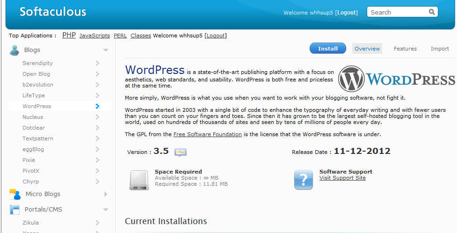Click the arrow icon beside Serendipity
This screenshot has width=457, height=233.
click(x=97, y=63)
